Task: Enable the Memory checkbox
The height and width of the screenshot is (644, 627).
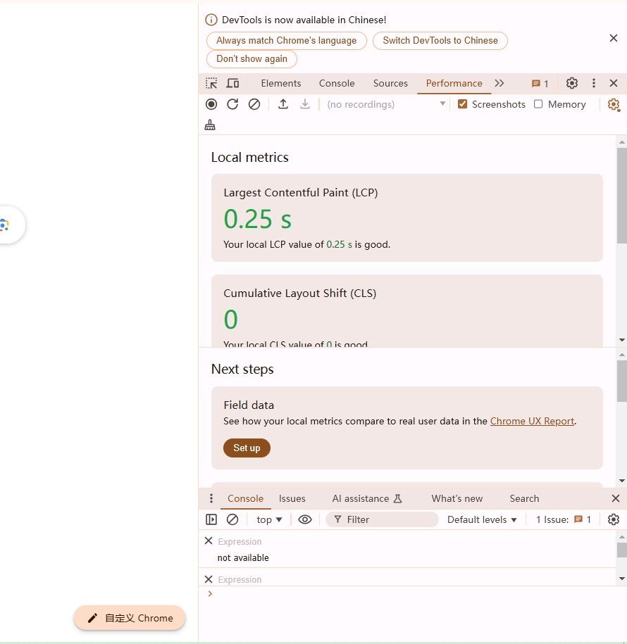Action: [538, 104]
